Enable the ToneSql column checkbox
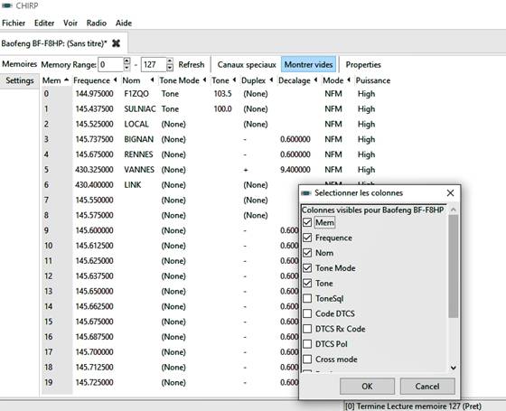Image resolution: width=506 pixels, height=411 pixels. (x=307, y=298)
